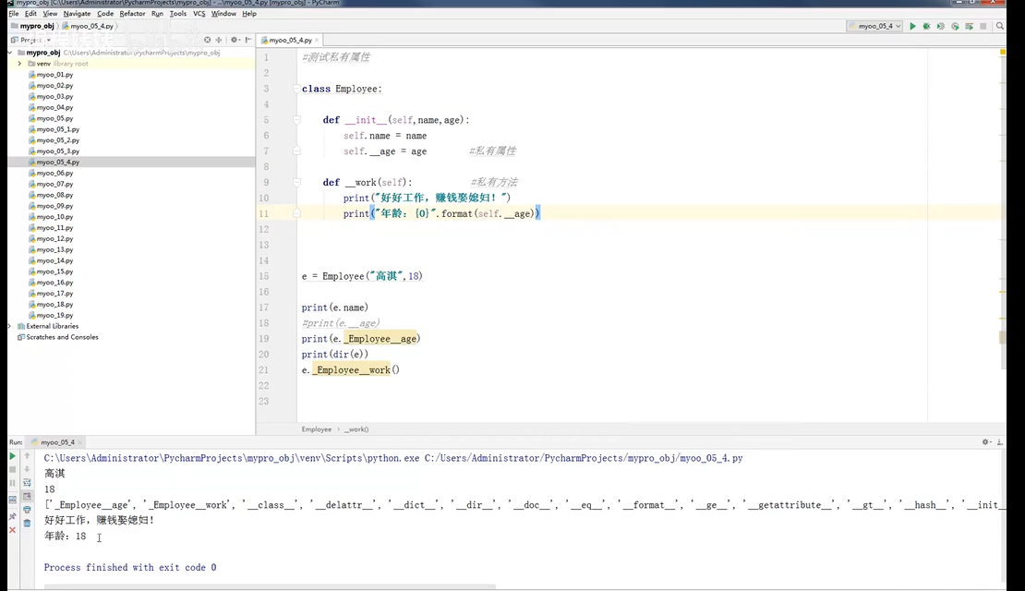1025x591 pixels.
Task: Close the myoo_05_4 Run tab
Action: pos(79,442)
